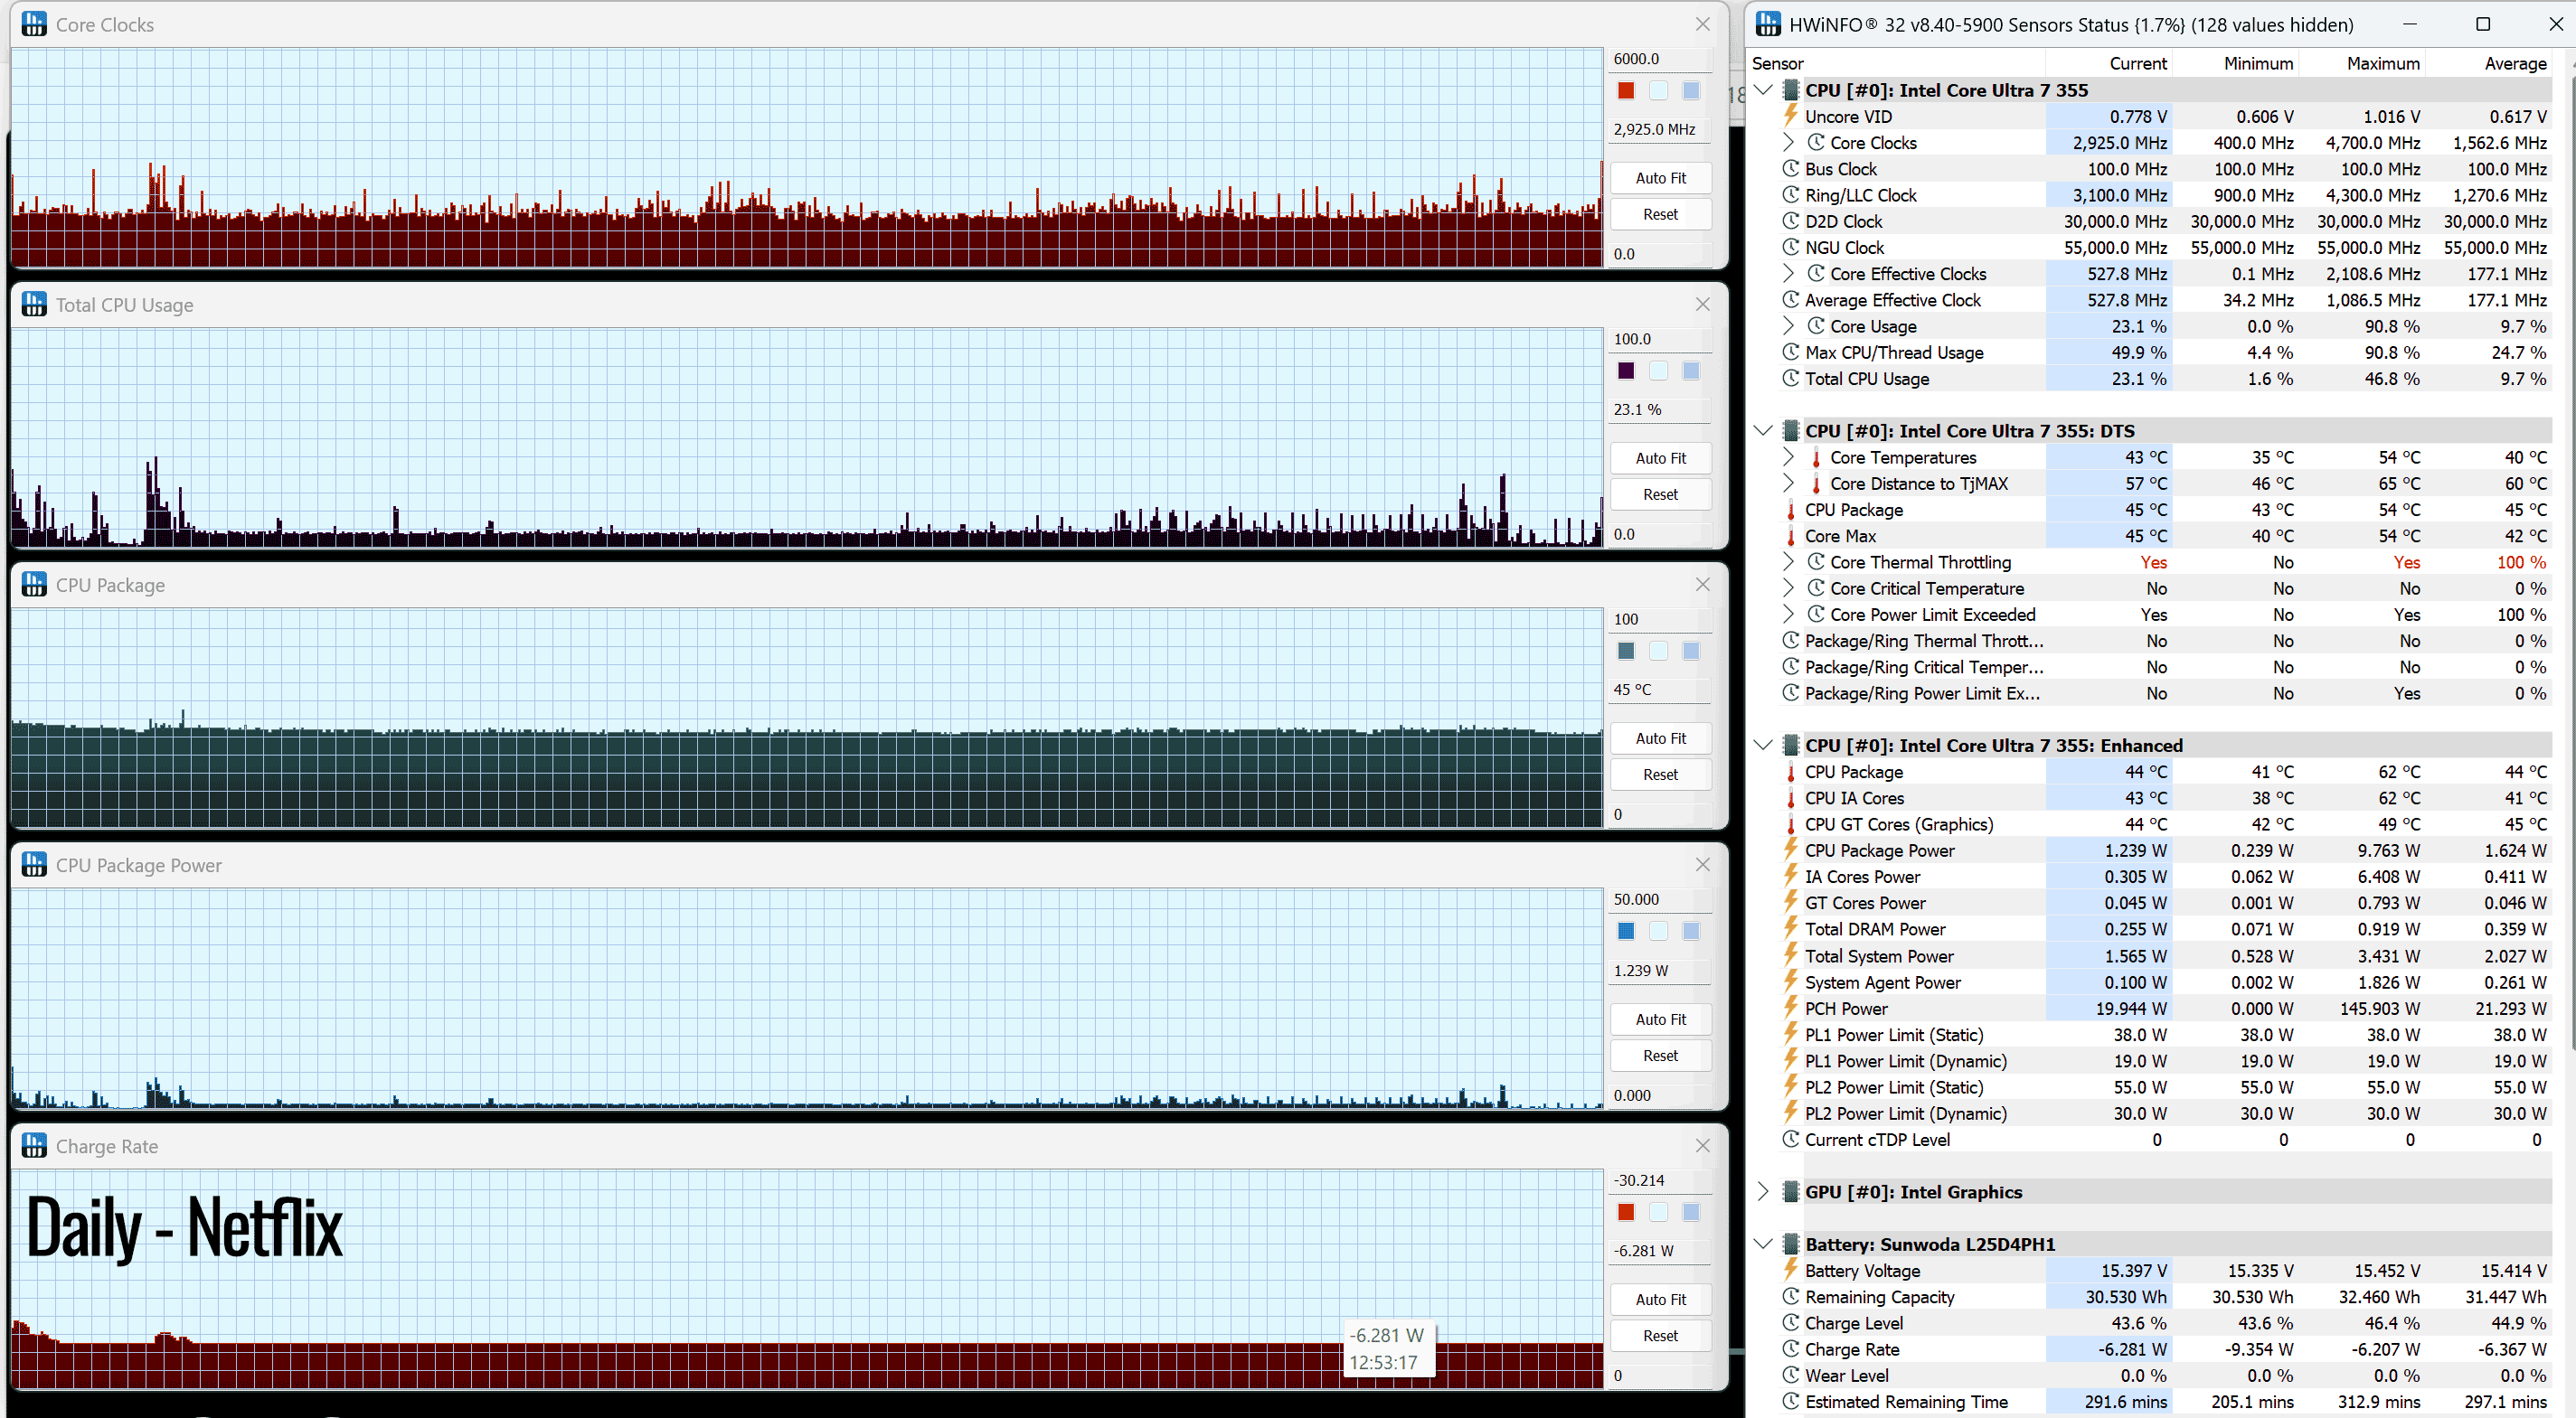Expand the Core Clocks sensor row
Image resolution: width=2576 pixels, height=1418 pixels.
pyautogui.click(x=1789, y=143)
